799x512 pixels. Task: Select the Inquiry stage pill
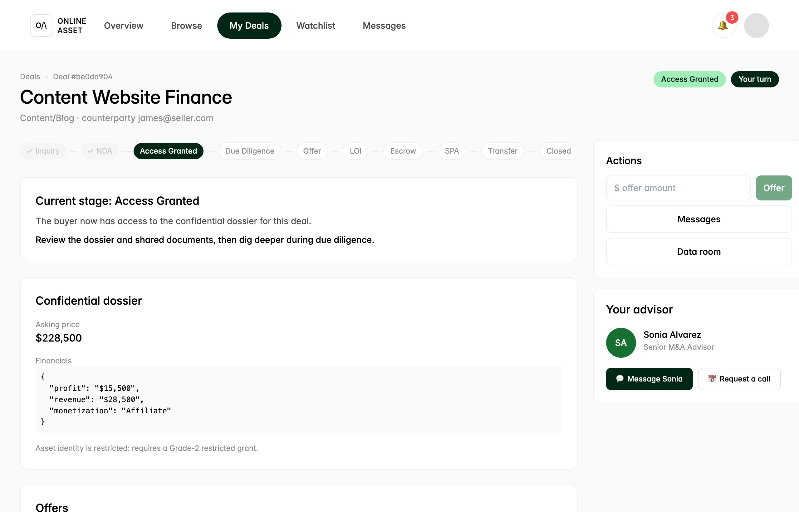click(43, 151)
